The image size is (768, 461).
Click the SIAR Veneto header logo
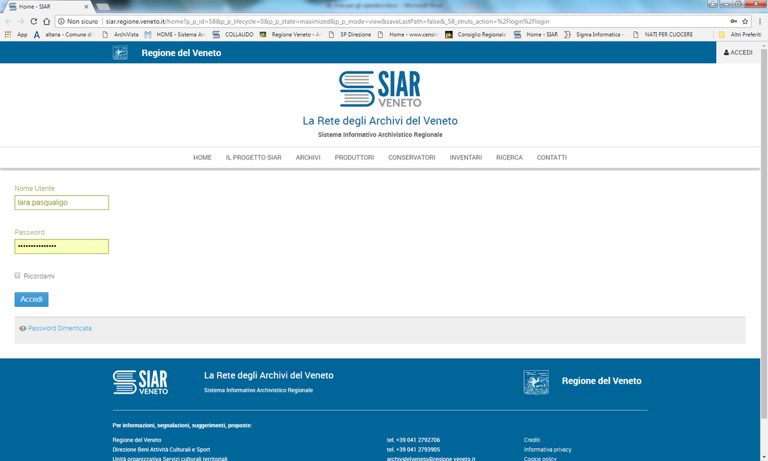pos(380,89)
